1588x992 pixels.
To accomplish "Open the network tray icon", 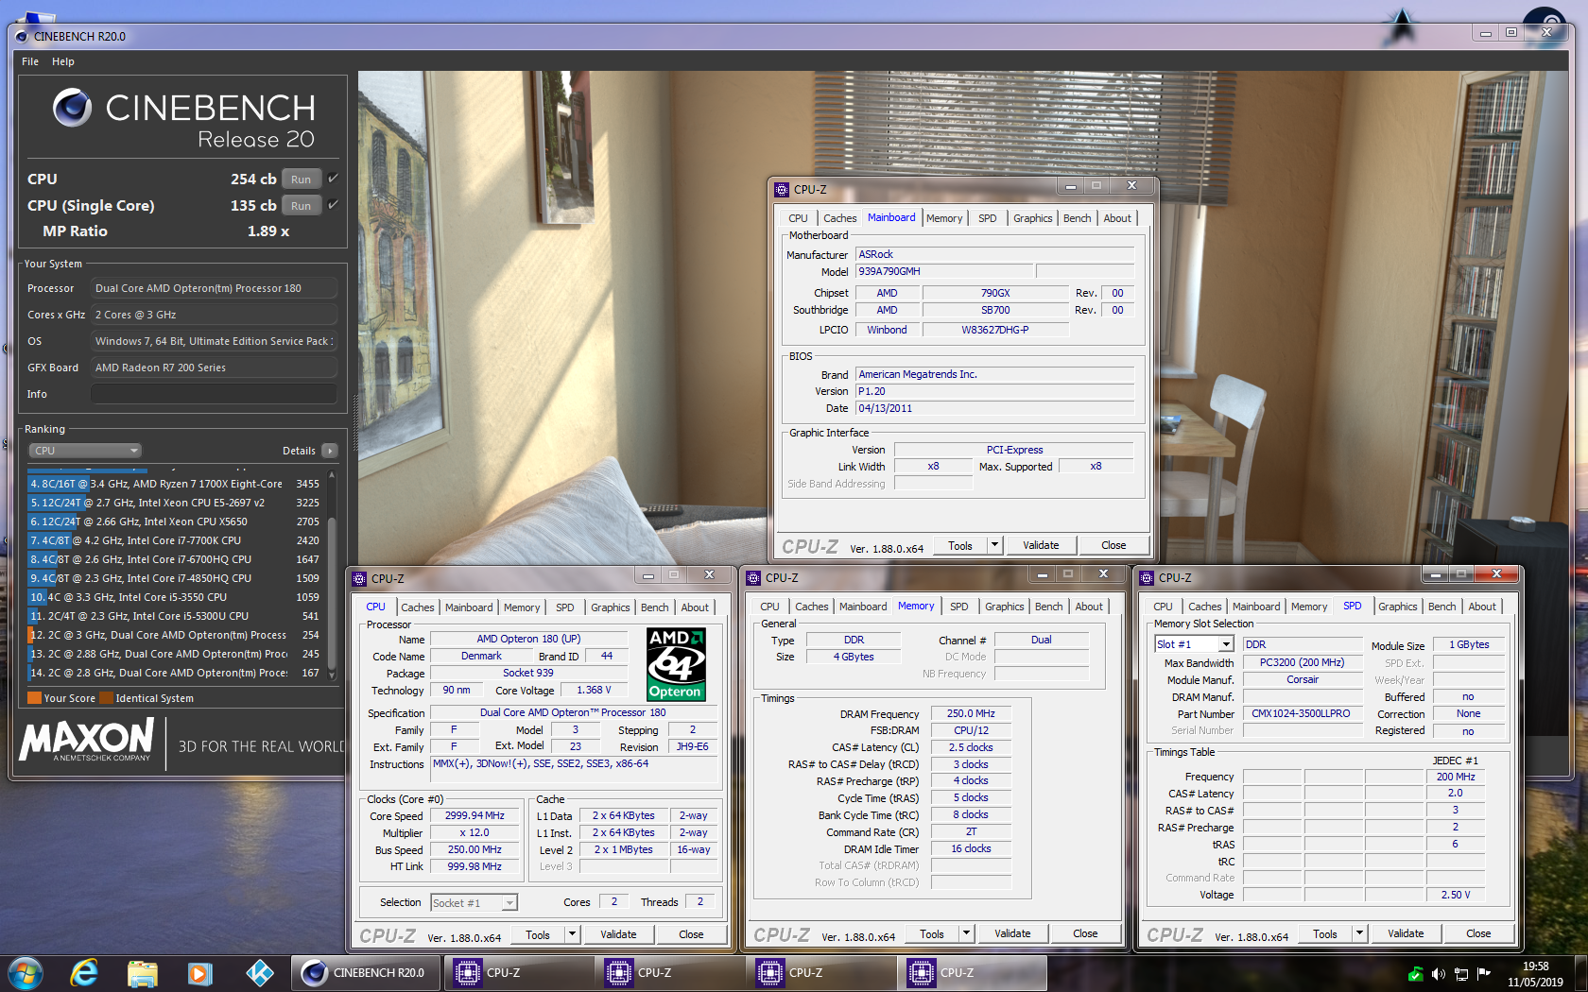I will tap(1461, 974).
